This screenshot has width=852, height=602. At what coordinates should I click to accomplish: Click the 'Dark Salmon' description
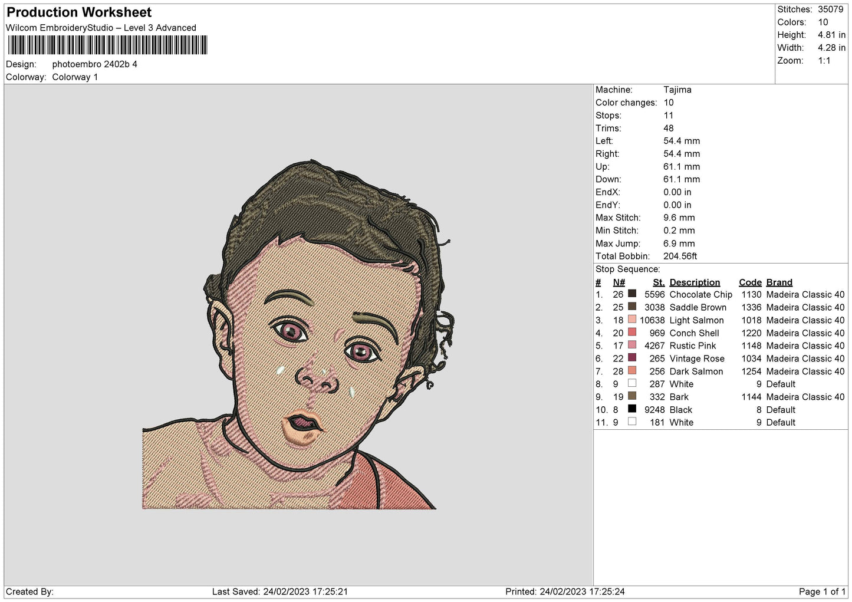(696, 371)
